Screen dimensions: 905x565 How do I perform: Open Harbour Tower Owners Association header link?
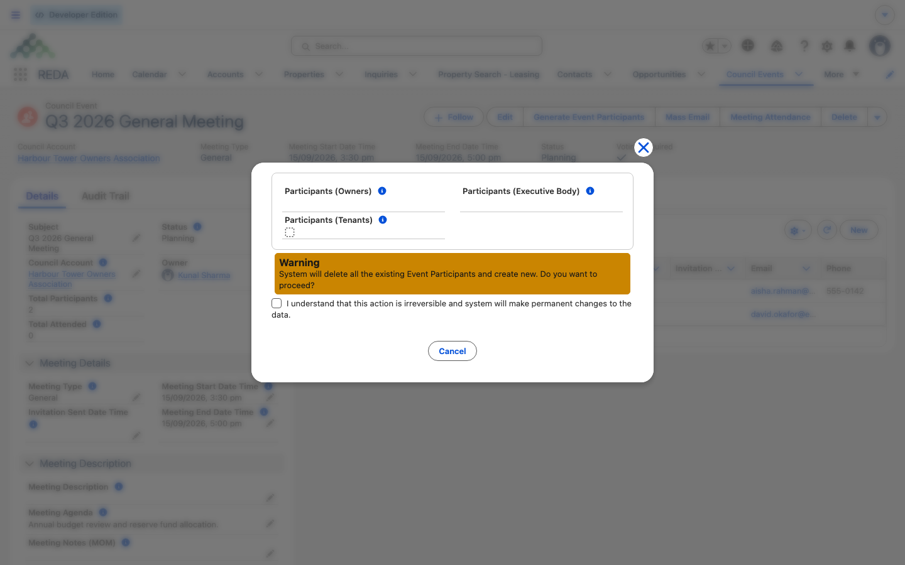coord(89,158)
